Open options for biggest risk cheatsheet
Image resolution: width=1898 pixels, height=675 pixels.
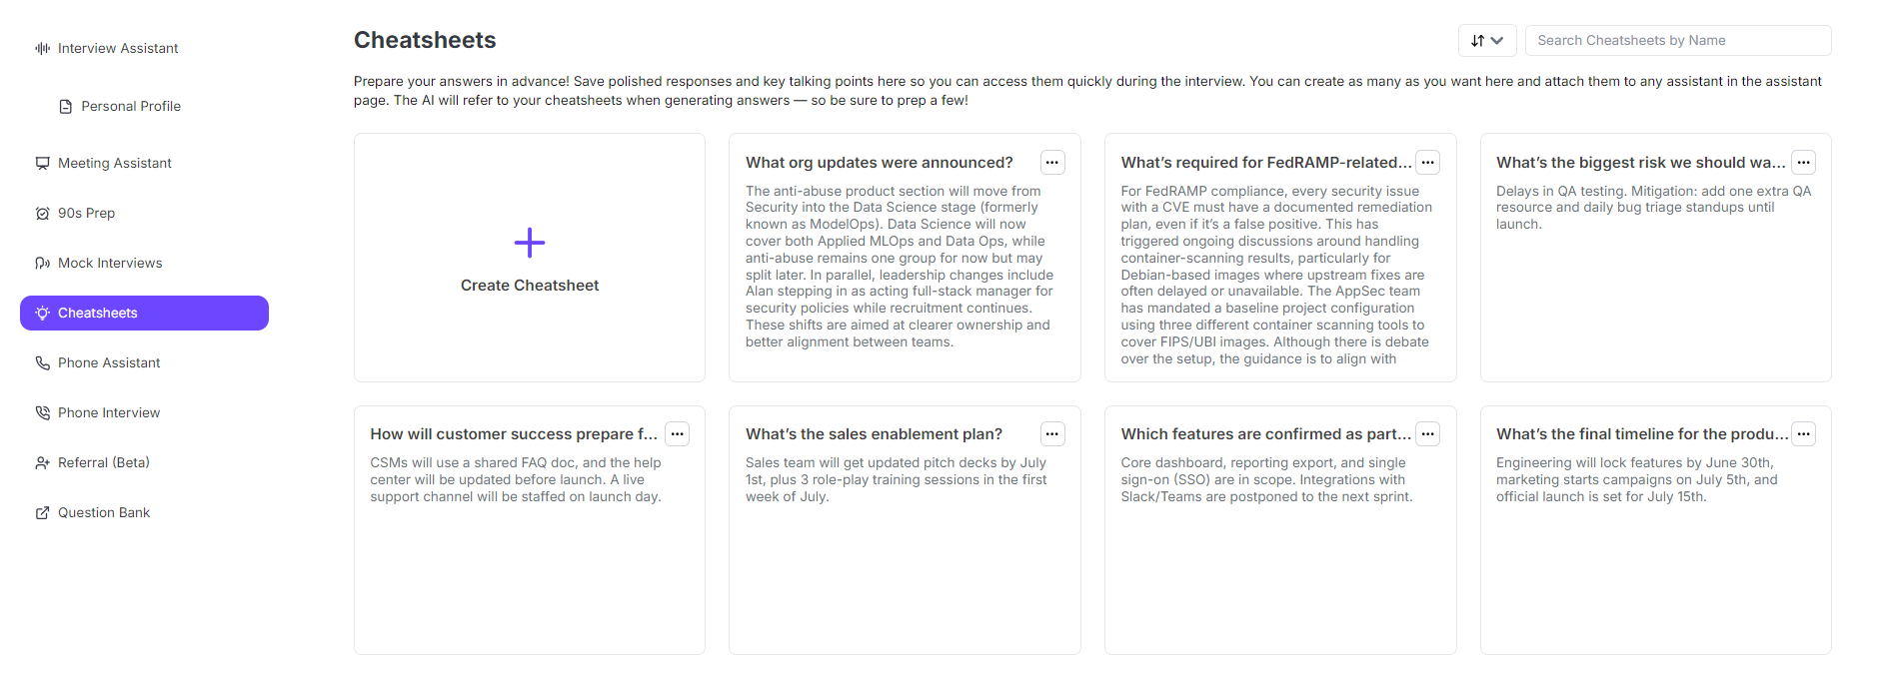tap(1803, 163)
